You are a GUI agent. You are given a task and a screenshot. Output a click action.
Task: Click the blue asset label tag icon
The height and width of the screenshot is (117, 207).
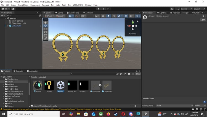[x=205, y=102]
